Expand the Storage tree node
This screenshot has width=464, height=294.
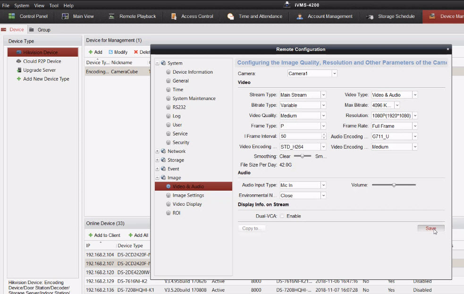pyautogui.click(x=157, y=160)
